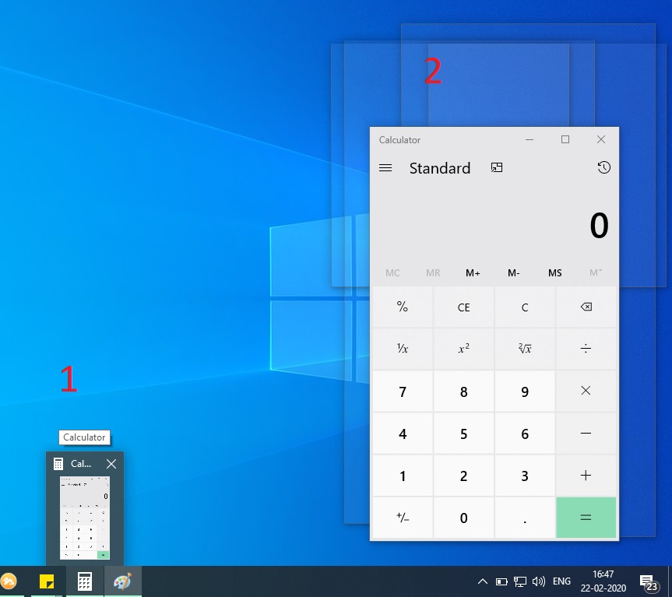
Task: Click the x squared key
Action: (x=463, y=349)
